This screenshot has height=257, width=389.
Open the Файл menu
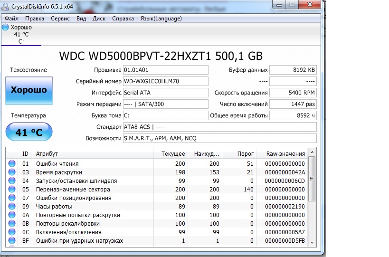coord(11,19)
